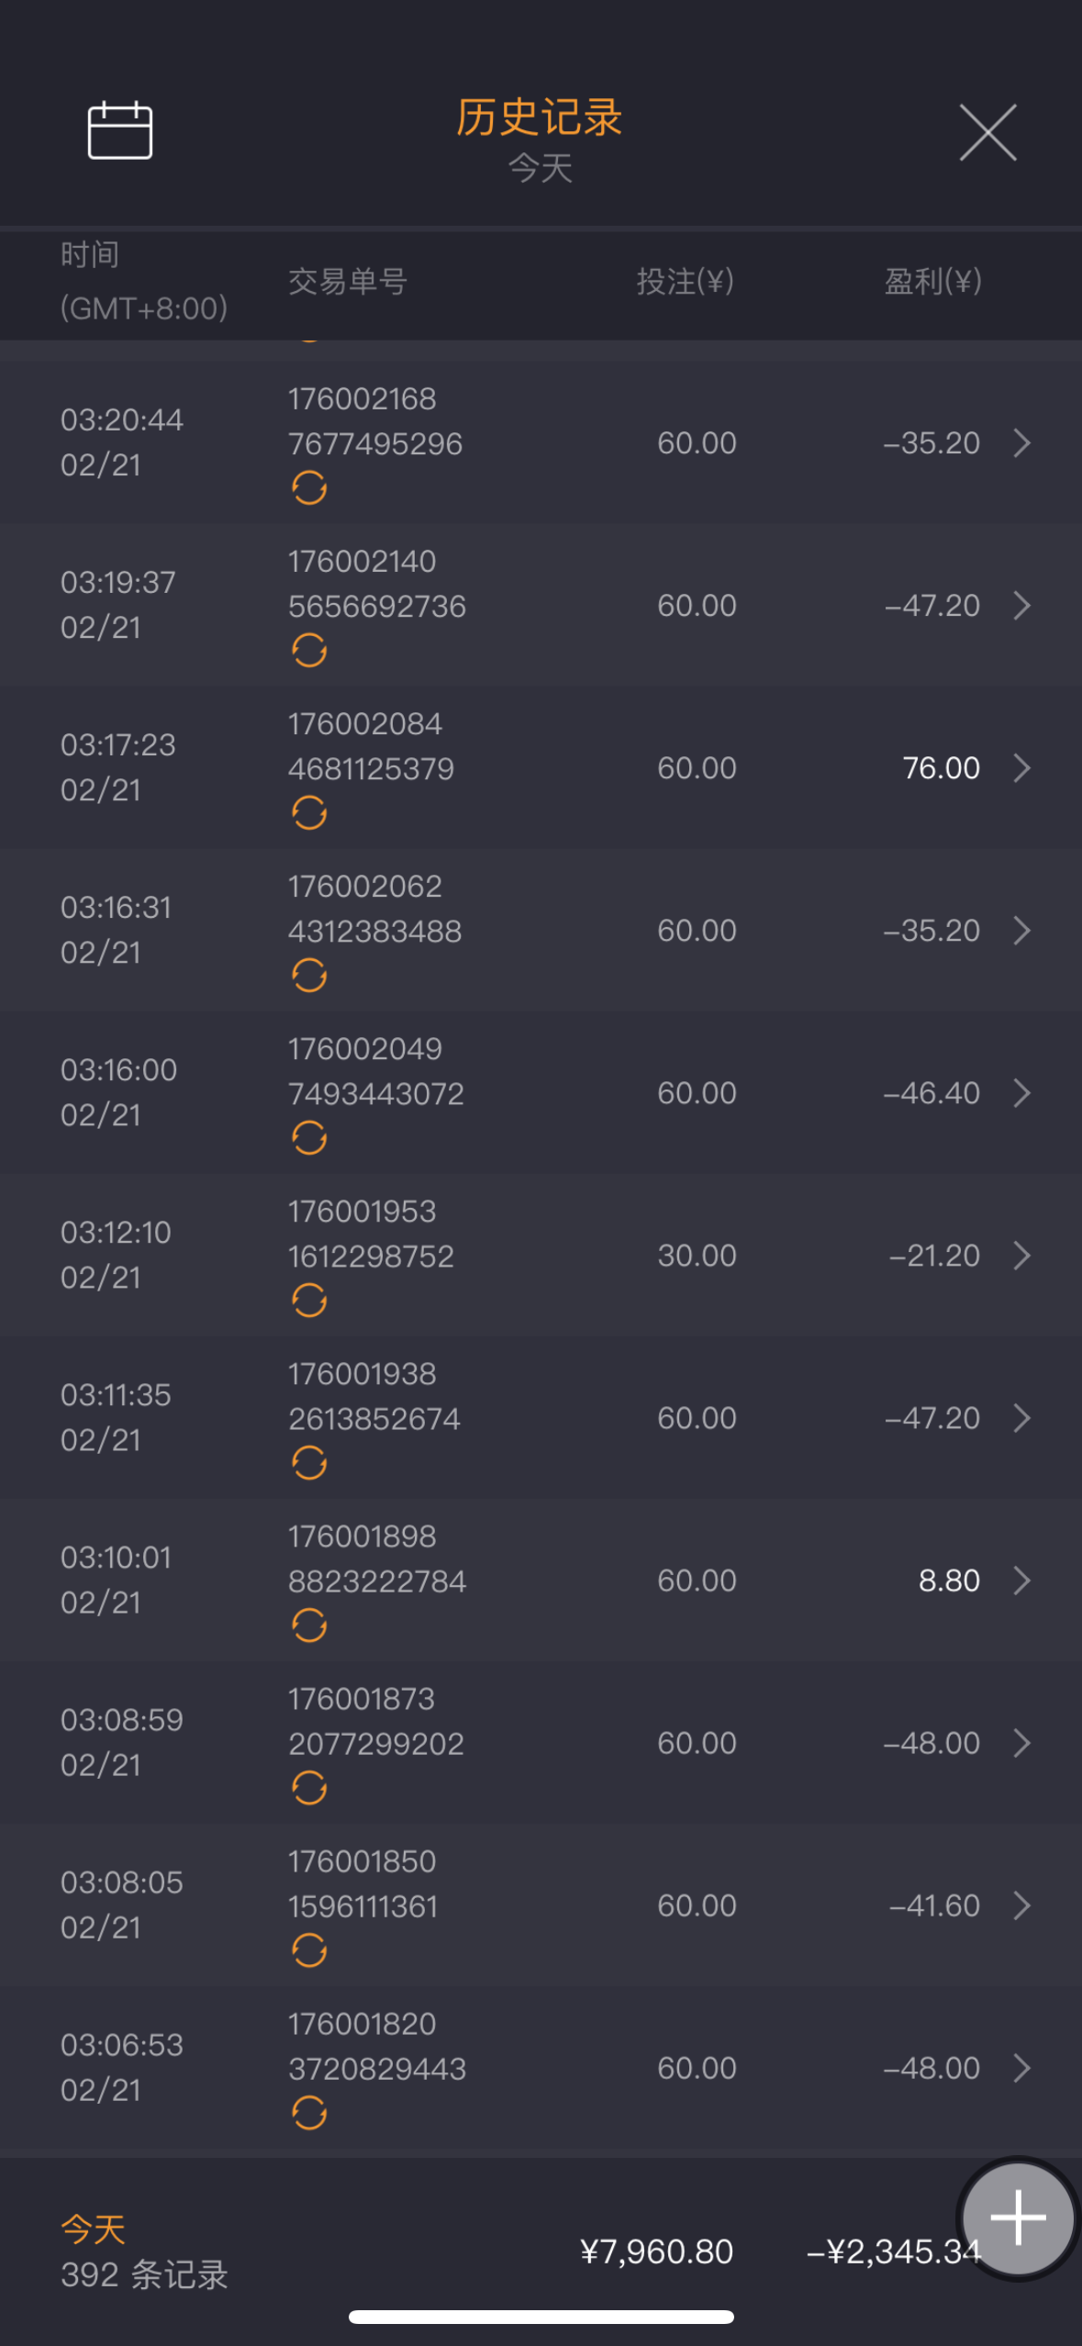Viewport: 1082px width, 2346px height.
Task: Open transaction 176001938 2613852674
Action: point(374,1396)
